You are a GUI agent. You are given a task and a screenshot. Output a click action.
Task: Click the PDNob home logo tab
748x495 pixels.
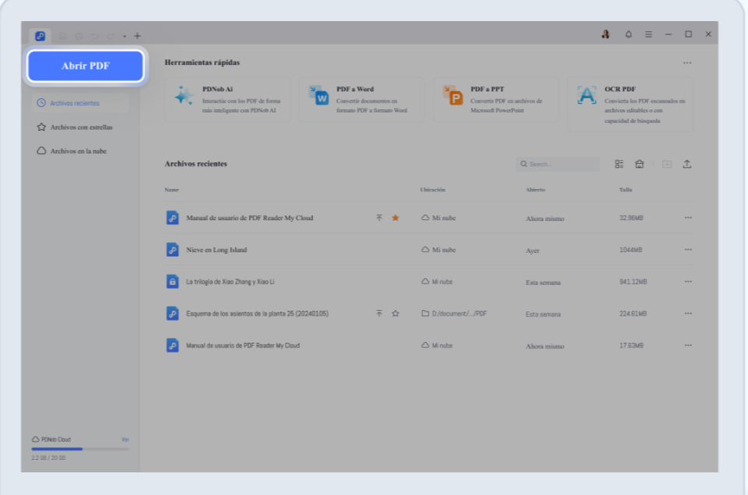40,36
